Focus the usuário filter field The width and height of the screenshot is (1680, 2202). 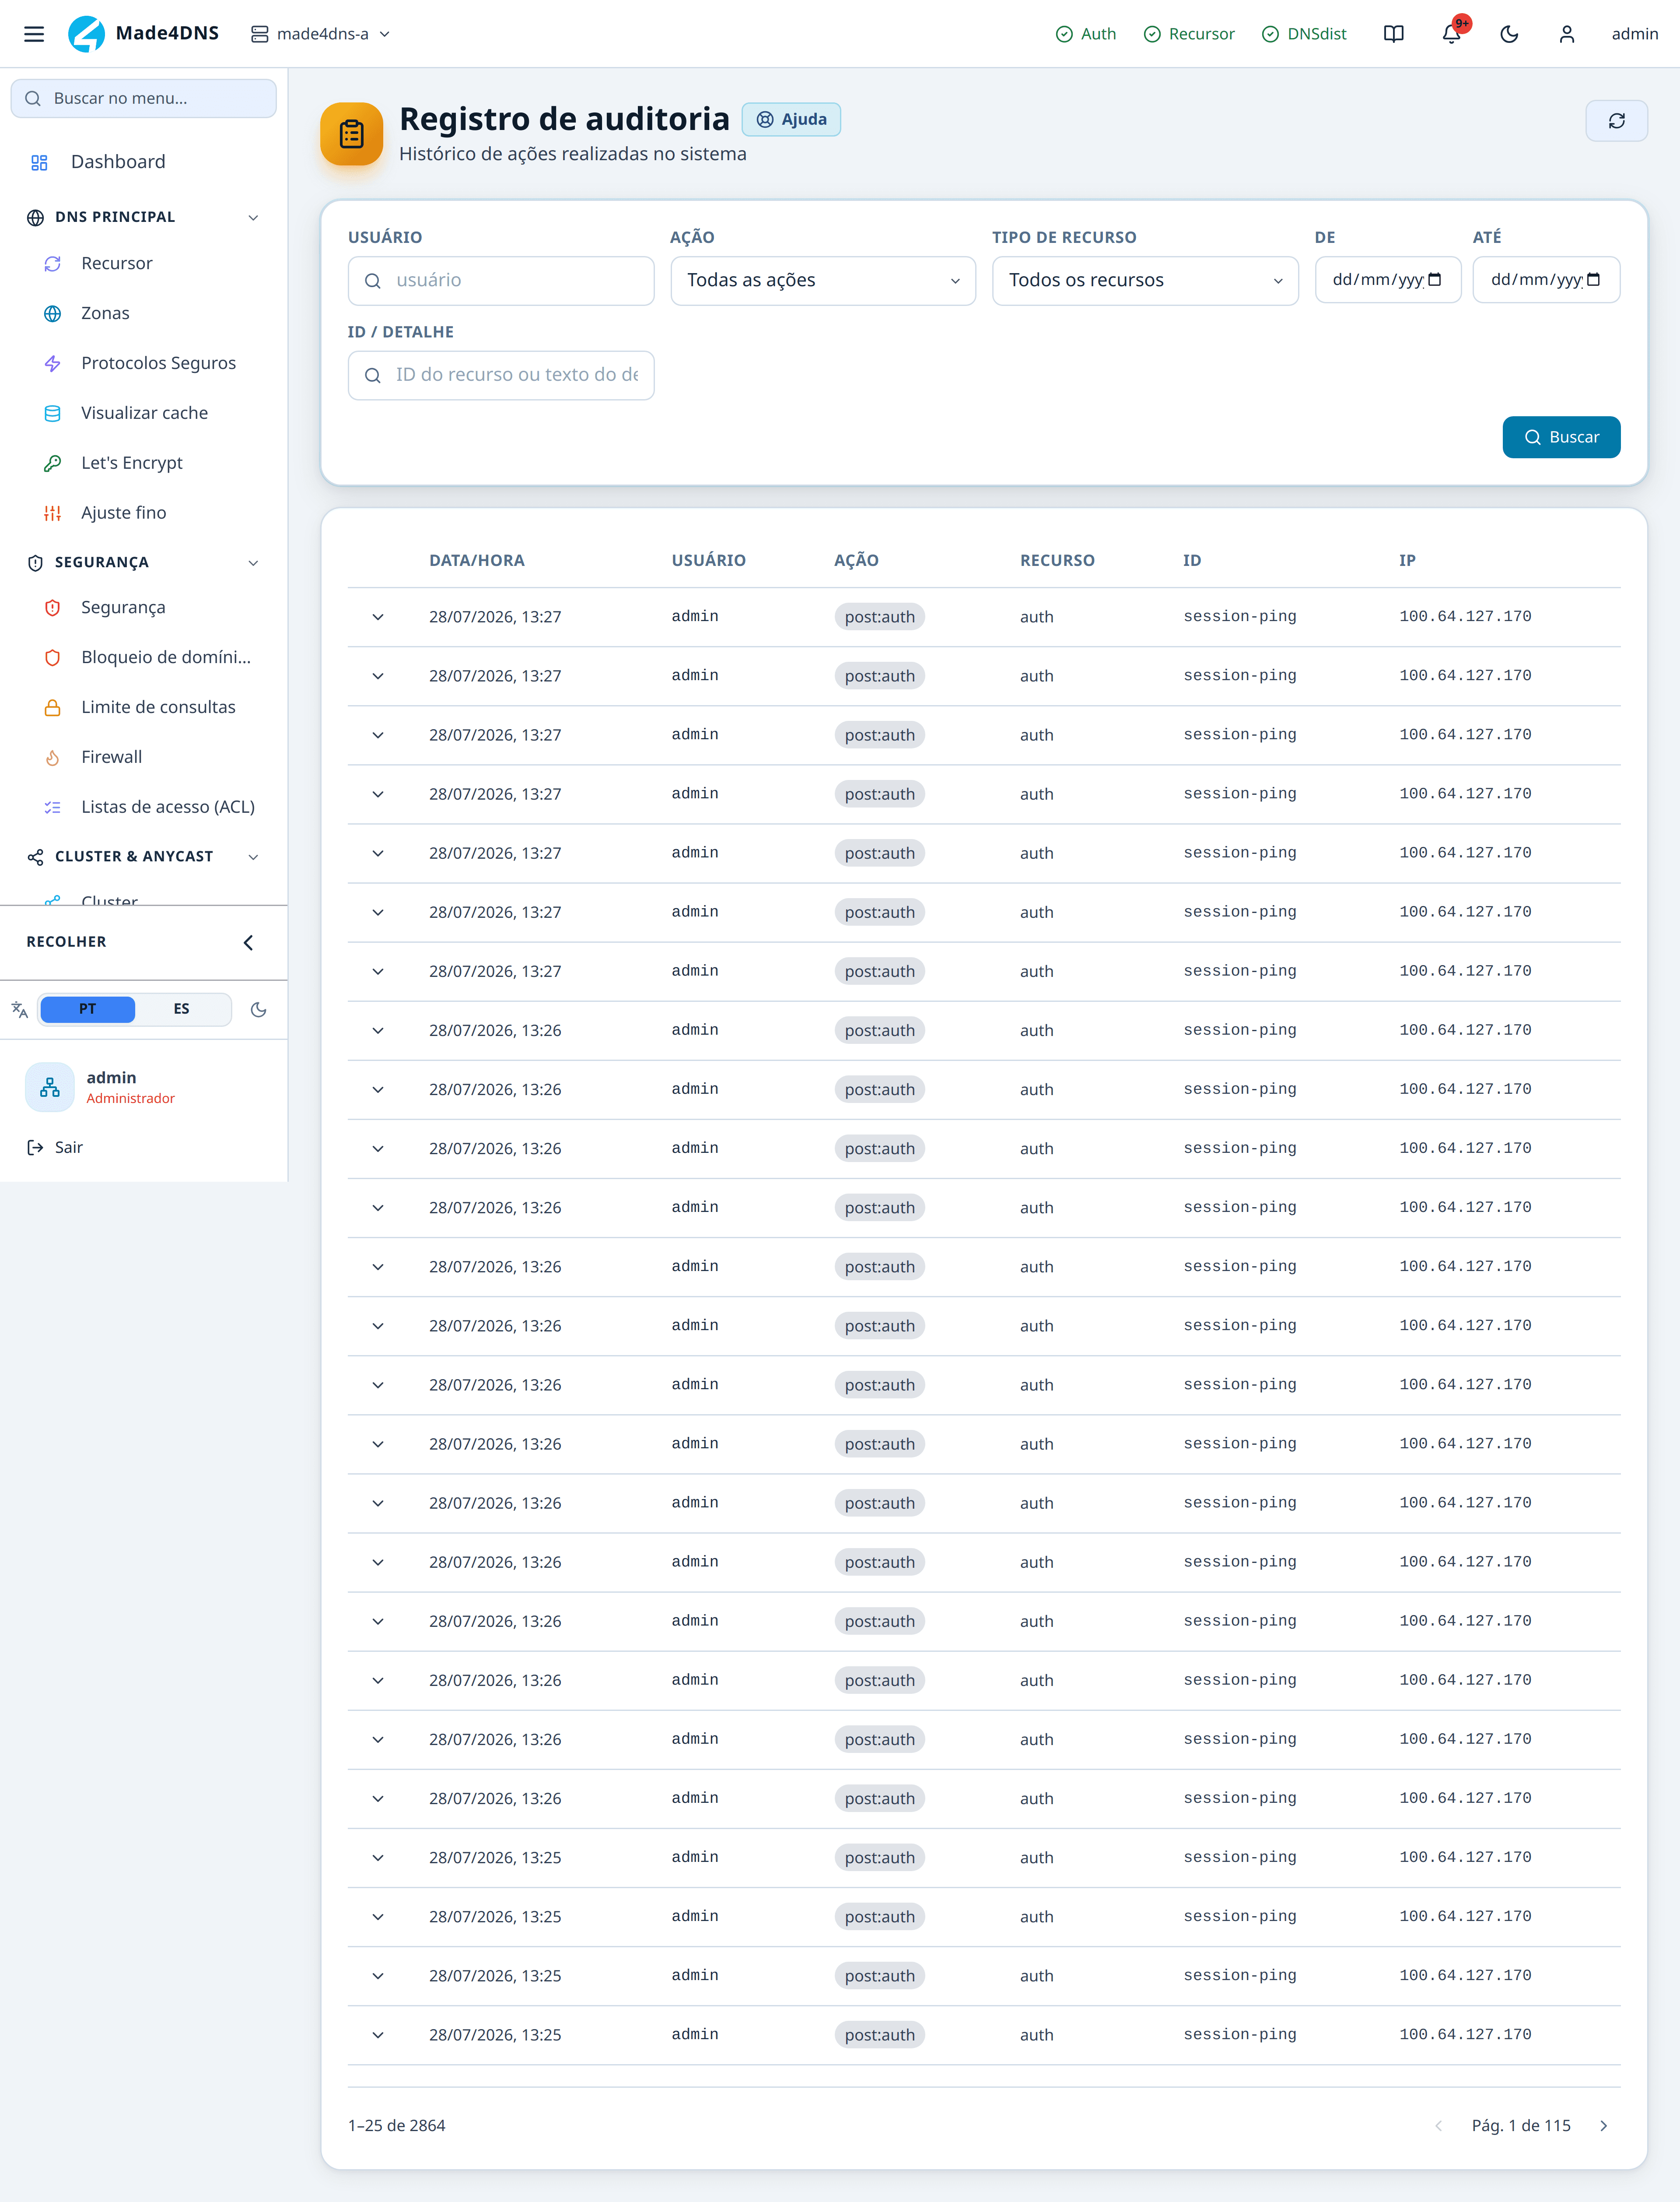pyautogui.click(x=501, y=281)
